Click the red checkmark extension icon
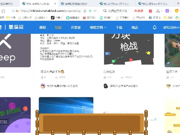Image resolution: width=180 pixels, height=135 pixels. pos(150,11)
